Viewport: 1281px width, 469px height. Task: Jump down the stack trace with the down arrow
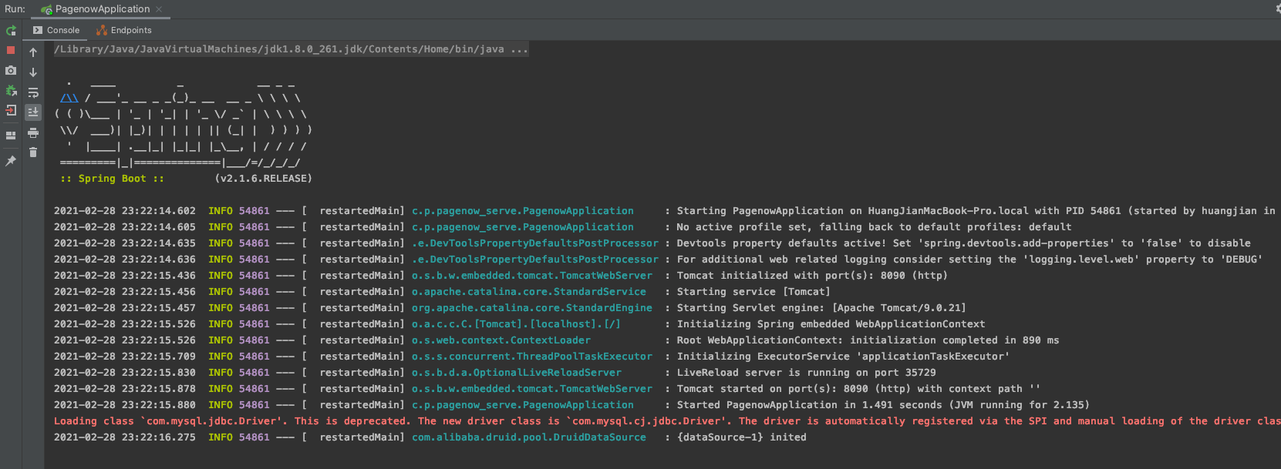pos(33,72)
